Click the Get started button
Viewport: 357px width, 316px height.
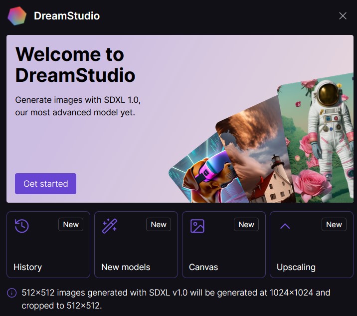click(45, 184)
